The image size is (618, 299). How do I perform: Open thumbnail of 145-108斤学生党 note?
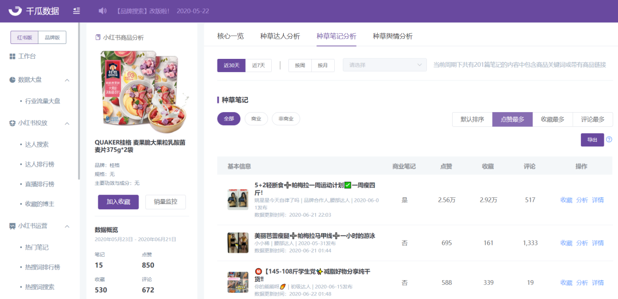click(237, 282)
